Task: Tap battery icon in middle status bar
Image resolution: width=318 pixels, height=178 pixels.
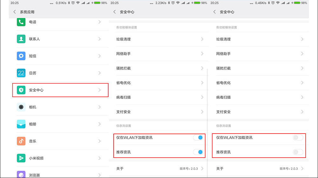Action: 197,3
